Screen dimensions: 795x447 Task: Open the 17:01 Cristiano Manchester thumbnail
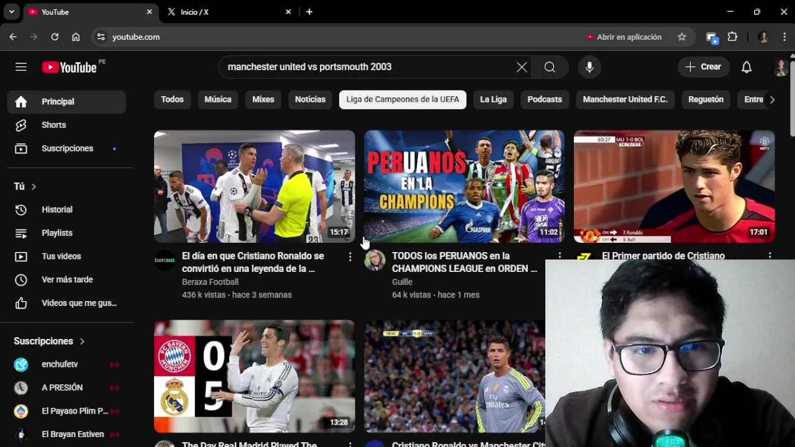coord(675,186)
